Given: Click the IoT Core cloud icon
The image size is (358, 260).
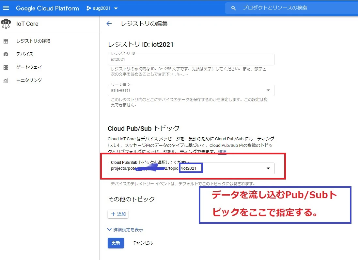Looking at the screenshot, I should tap(6, 24).
